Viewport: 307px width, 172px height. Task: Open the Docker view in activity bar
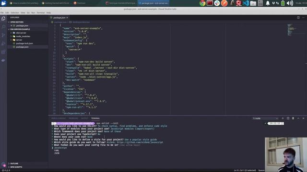3,60
